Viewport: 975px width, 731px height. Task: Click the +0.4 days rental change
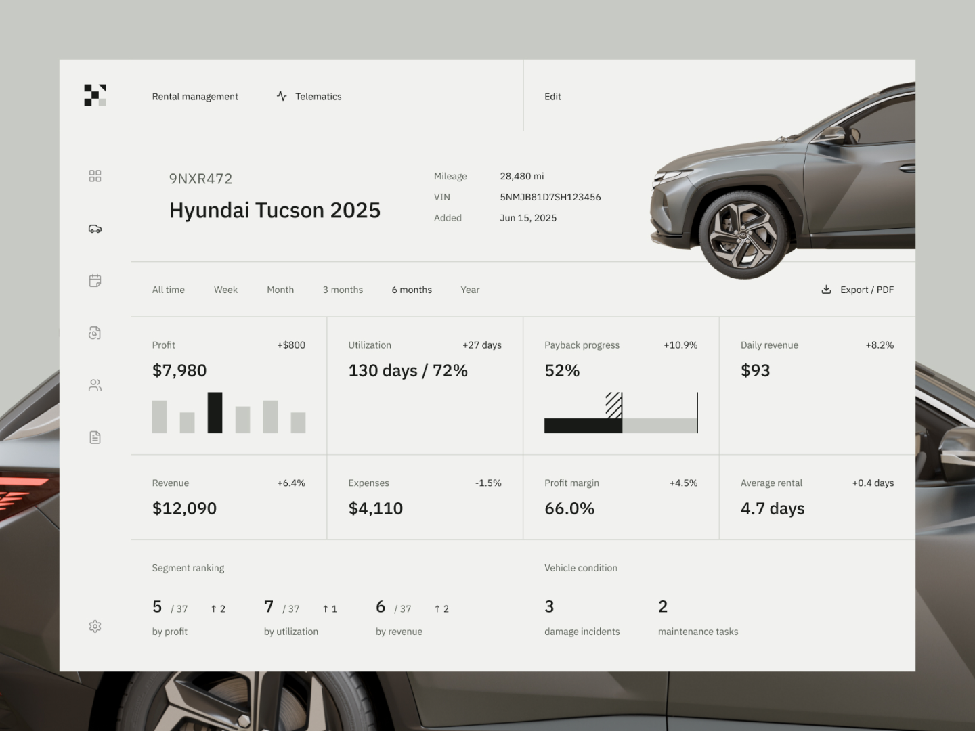tap(873, 483)
